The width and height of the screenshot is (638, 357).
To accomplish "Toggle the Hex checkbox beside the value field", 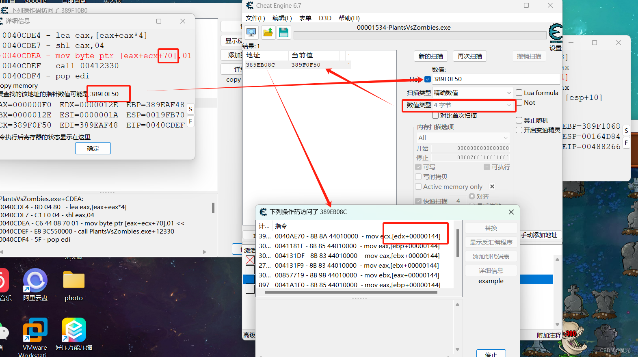I will pyautogui.click(x=428, y=79).
